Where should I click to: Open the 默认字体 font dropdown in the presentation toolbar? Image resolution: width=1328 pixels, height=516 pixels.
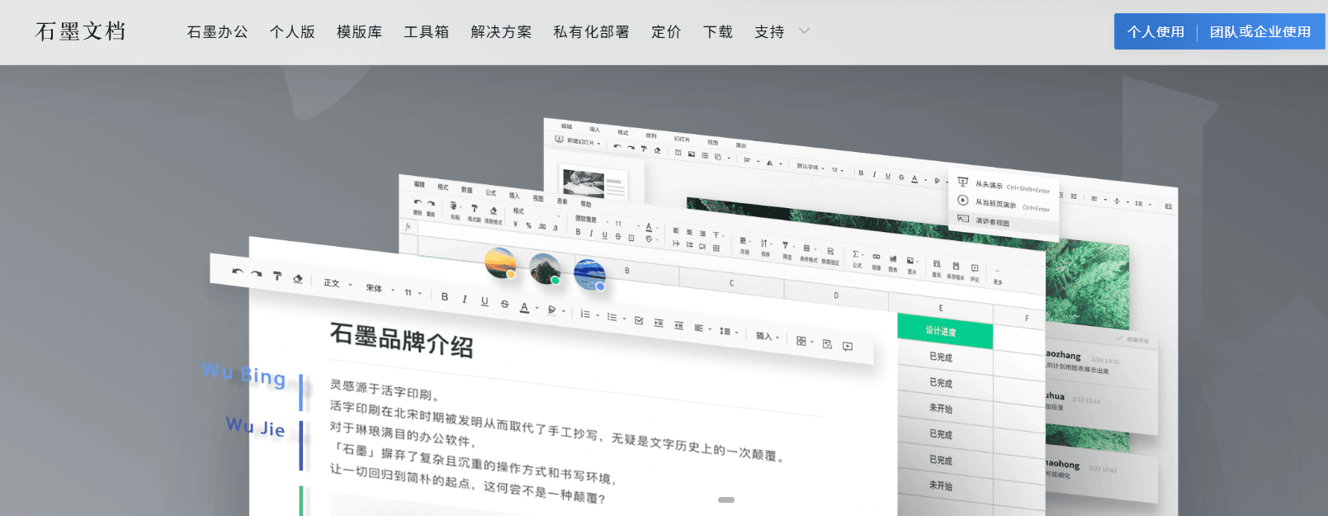coord(810,167)
